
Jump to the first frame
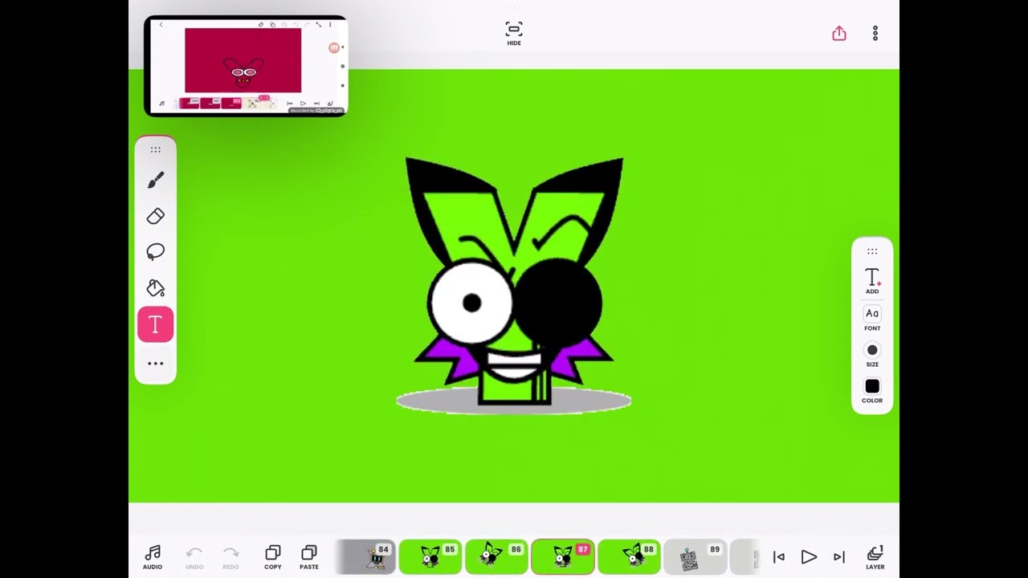click(778, 557)
